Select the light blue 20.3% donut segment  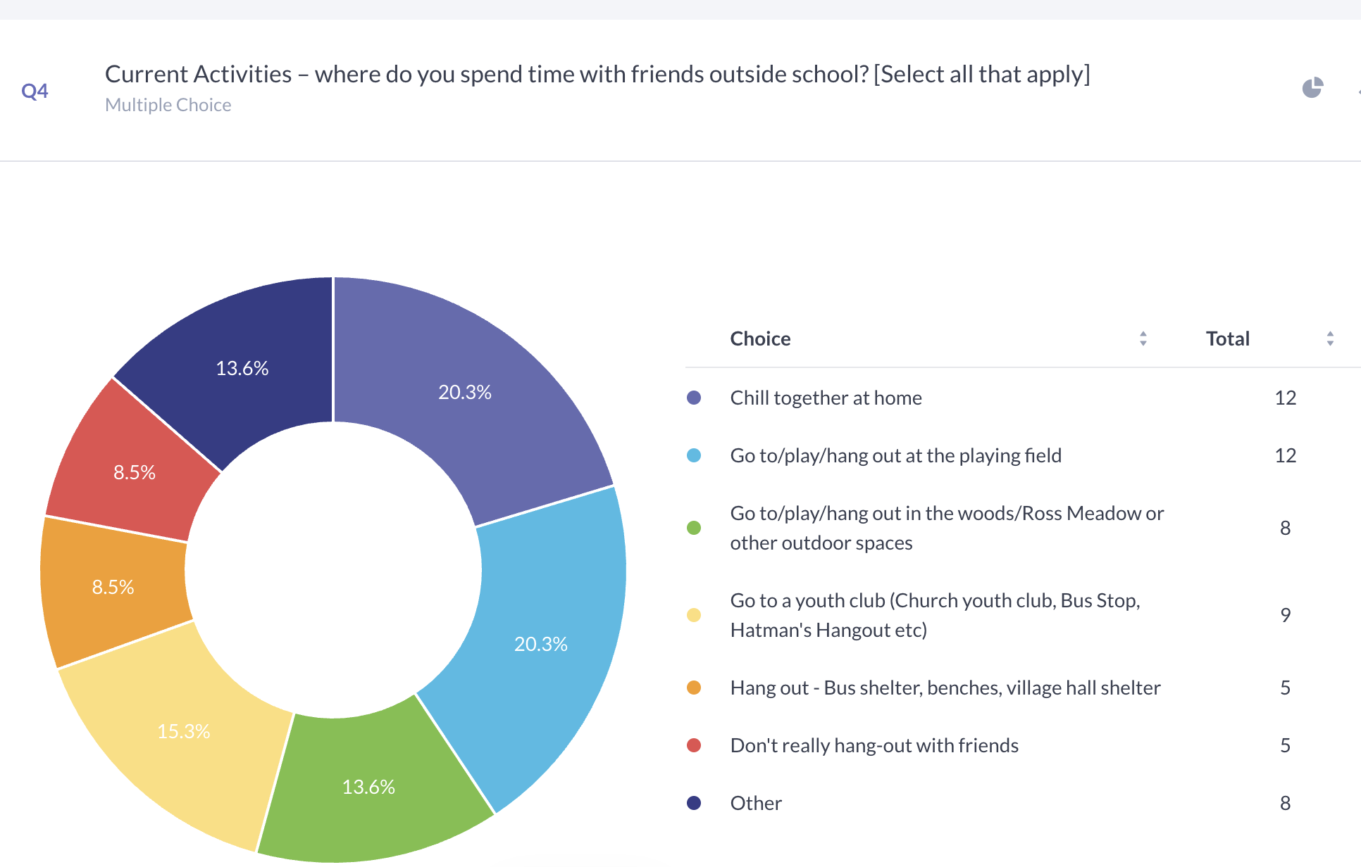540,644
